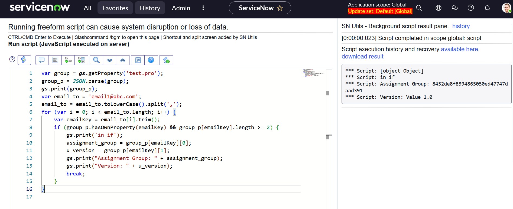The height and width of the screenshot is (209, 513).
Task: Click the script syntax check icon
Action: [x=166, y=60]
